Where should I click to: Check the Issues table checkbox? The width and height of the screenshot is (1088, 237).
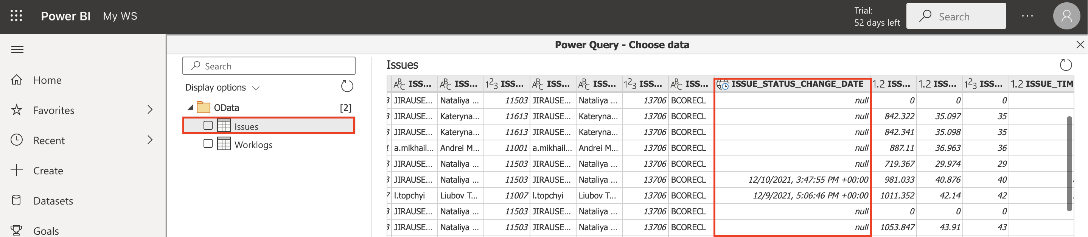(x=208, y=126)
